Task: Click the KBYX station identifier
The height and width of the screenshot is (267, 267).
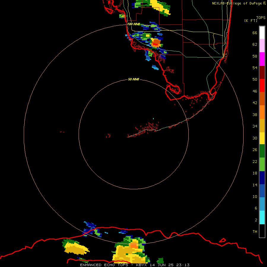Action: 141,265
